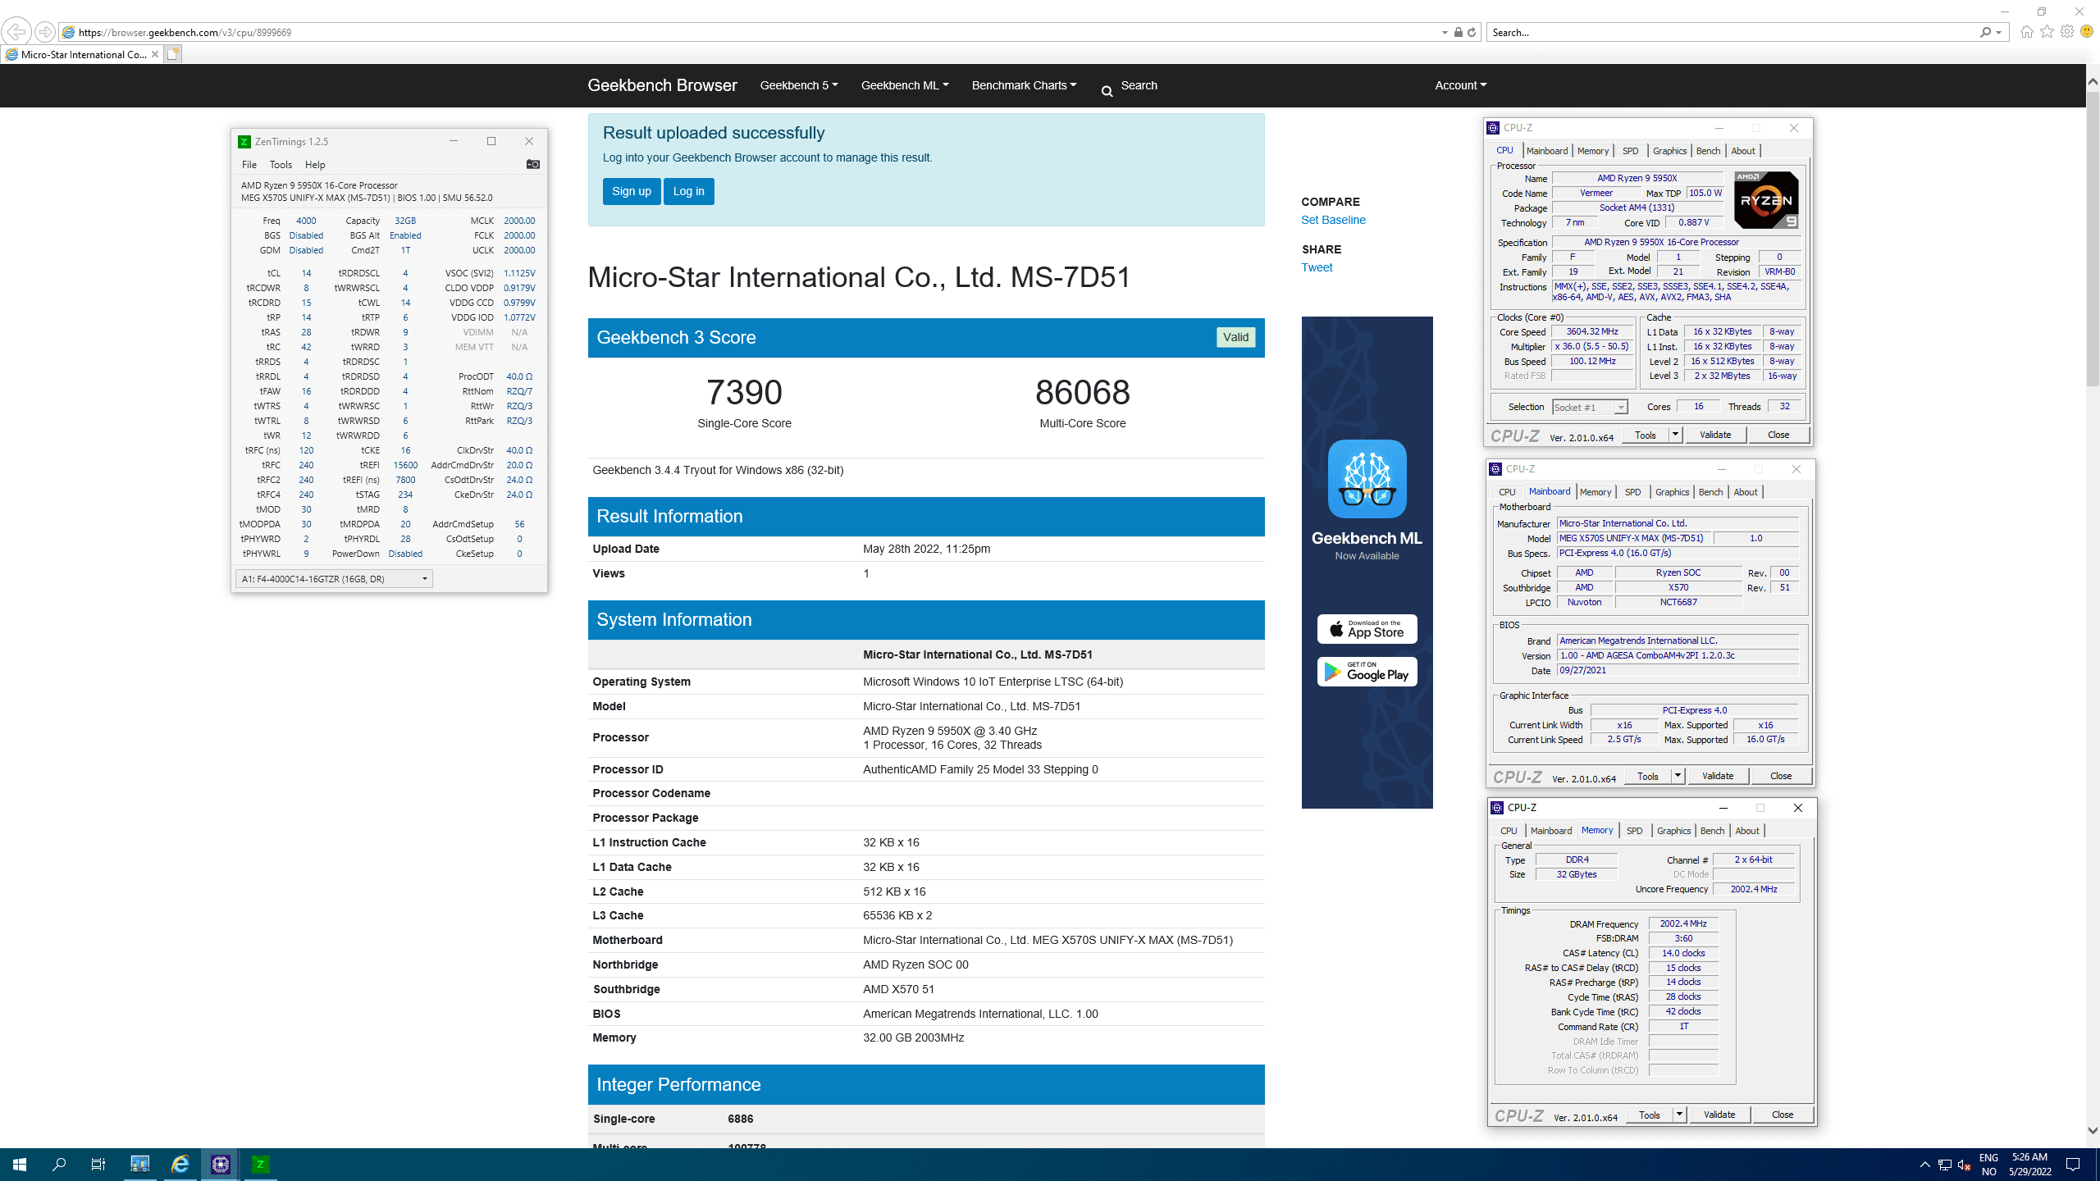Click the volume muted tray icon
The image size is (2100, 1181).
click(x=1964, y=1165)
